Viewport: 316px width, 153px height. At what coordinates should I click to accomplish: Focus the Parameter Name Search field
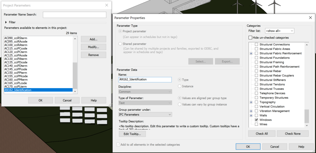(x=74, y=15)
